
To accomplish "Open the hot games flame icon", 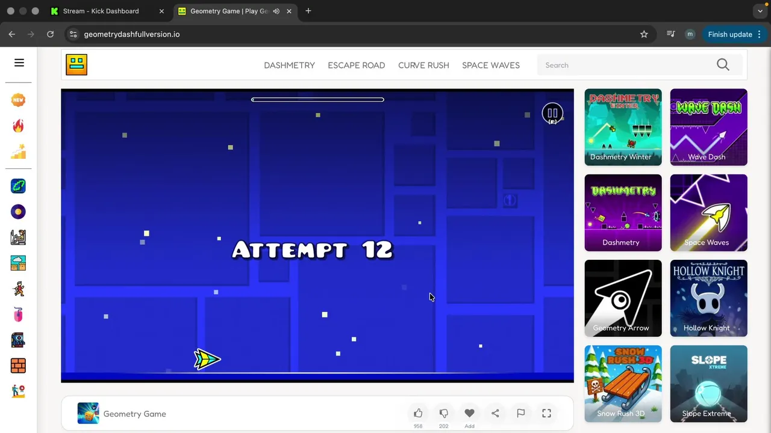I will pos(18,126).
